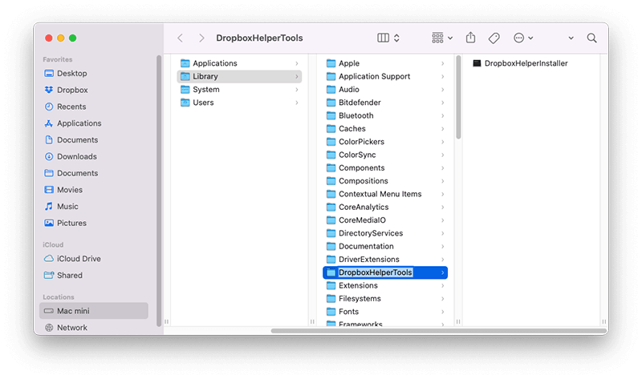The width and height of the screenshot is (642, 379).
Task: Select the System folder row
Action: coord(239,90)
